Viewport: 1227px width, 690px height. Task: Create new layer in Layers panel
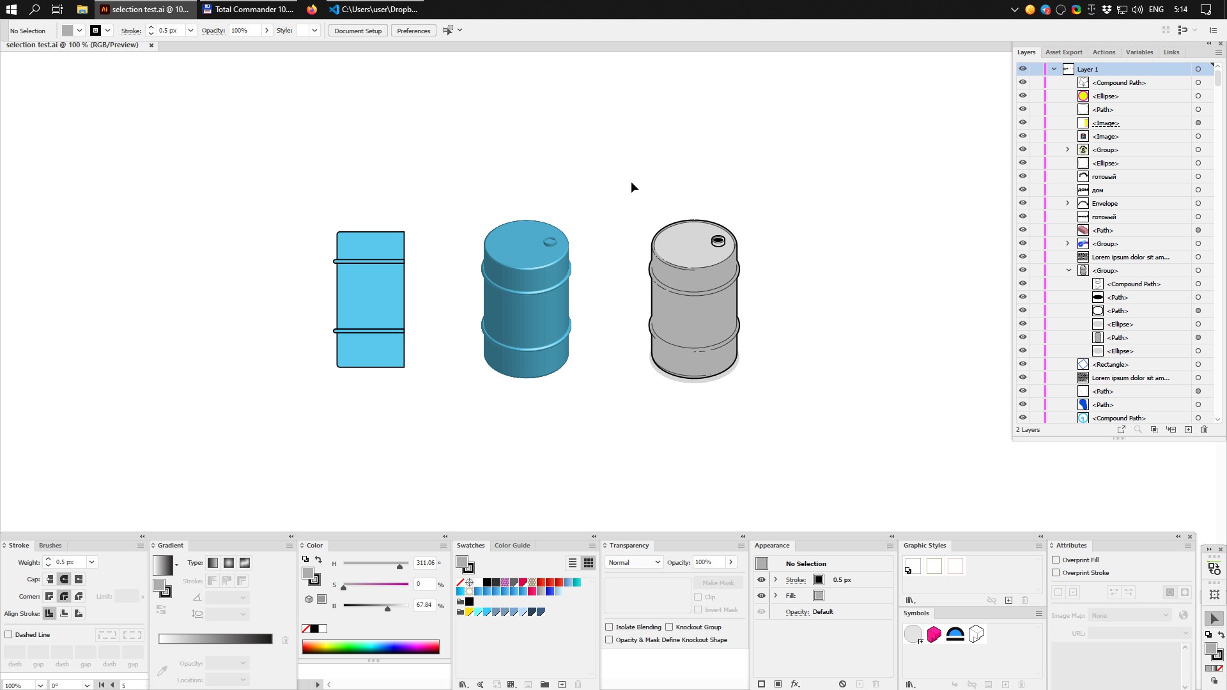(x=1188, y=429)
